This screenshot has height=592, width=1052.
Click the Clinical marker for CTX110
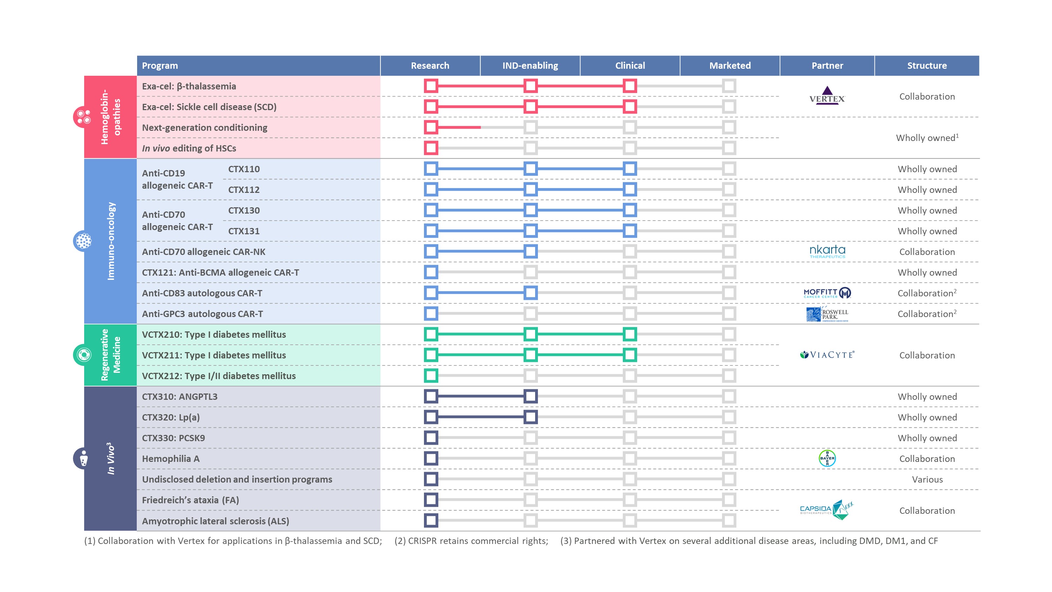[x=630, y=169]
